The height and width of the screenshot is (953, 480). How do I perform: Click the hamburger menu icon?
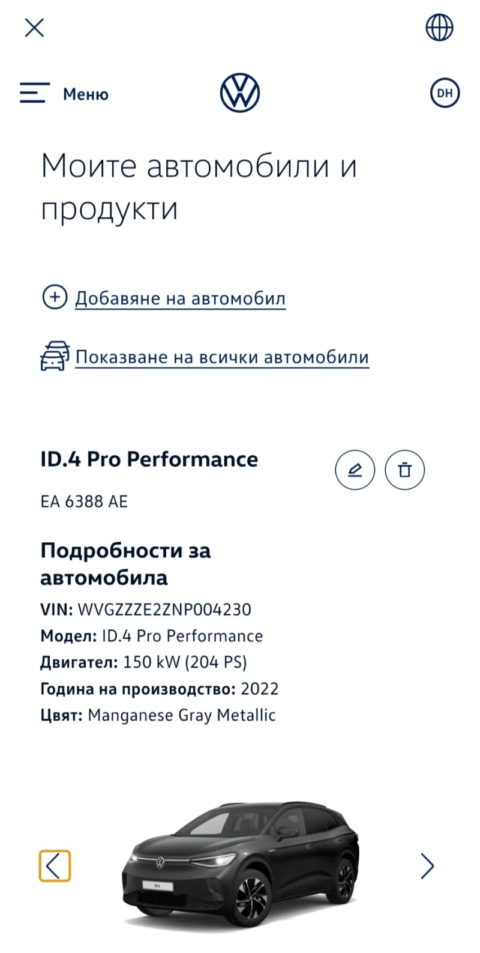tap(35, 93)
